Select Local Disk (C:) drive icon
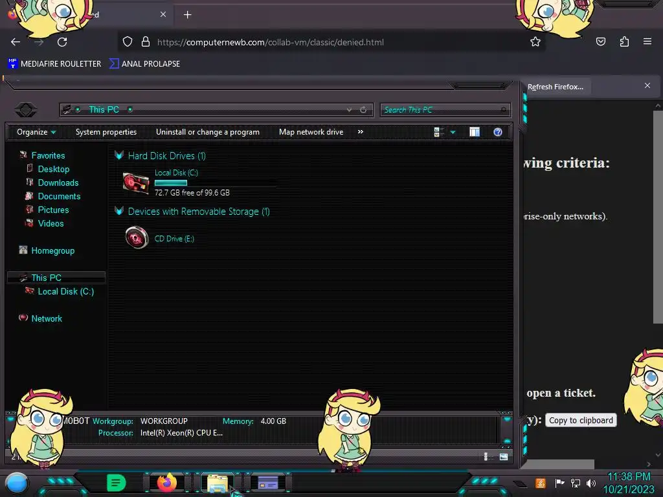Viewport: 663px width, 497px height. 136,182
